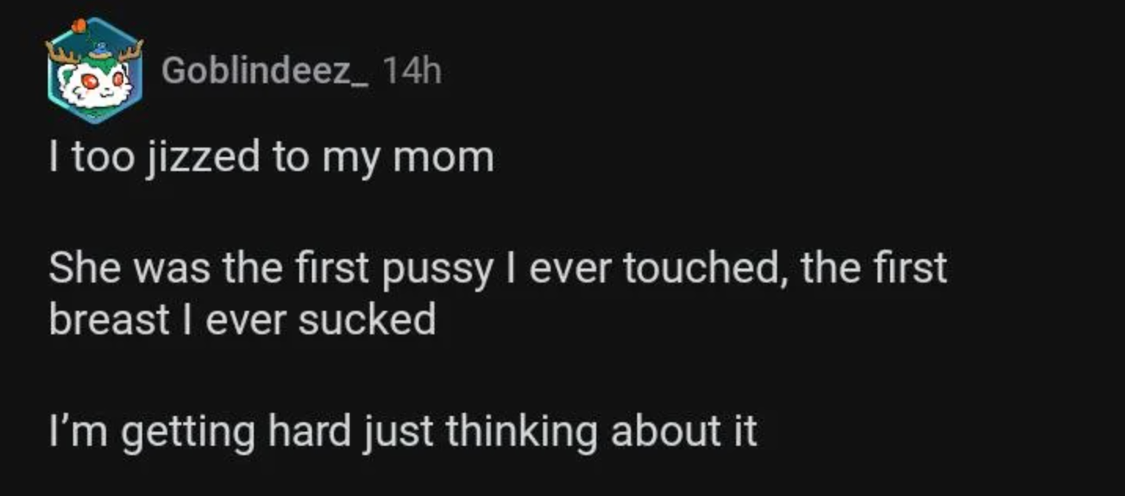Open the hexagonal profile picture
The image size is (1125, 496).
pyautogui.click(x=96, y=71)
